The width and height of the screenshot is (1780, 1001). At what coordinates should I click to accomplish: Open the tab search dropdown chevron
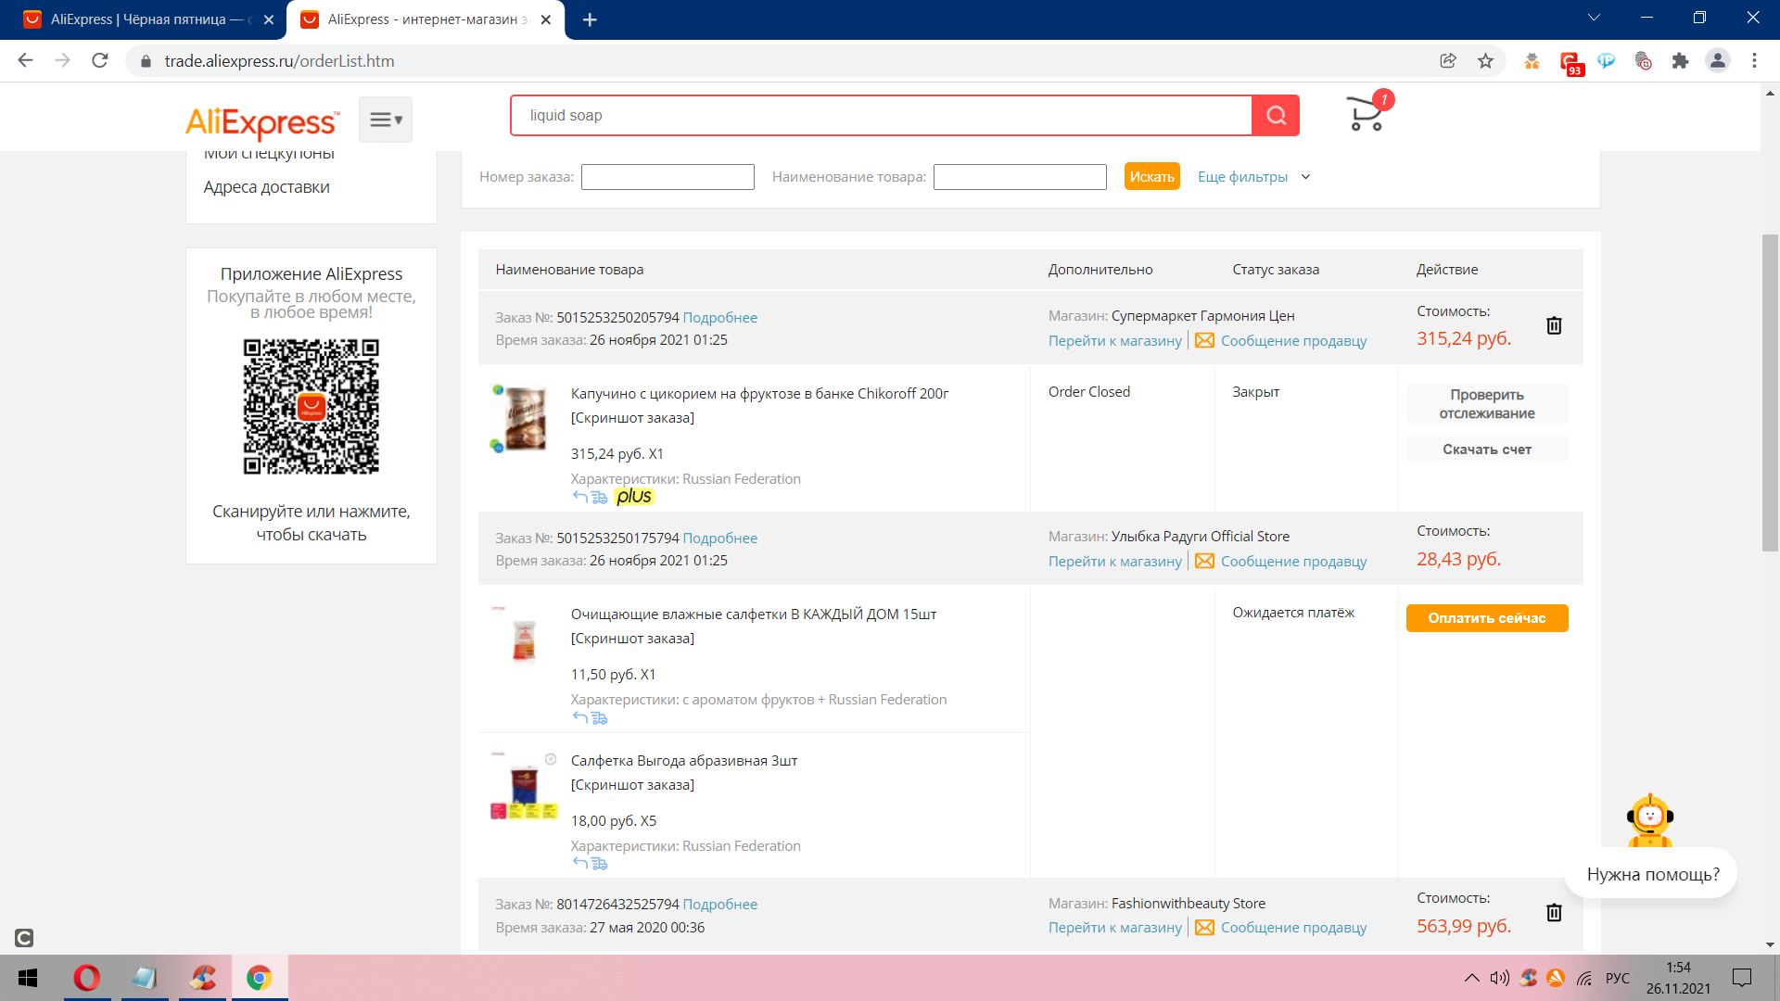(x=1595, y=18)
